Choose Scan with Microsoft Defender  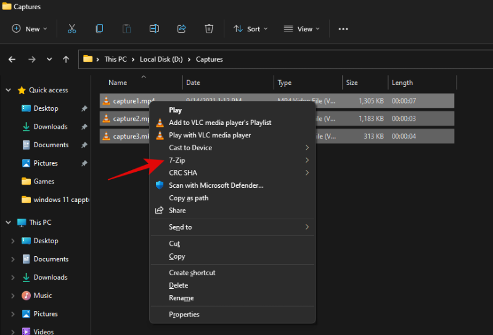click(216, 185)
